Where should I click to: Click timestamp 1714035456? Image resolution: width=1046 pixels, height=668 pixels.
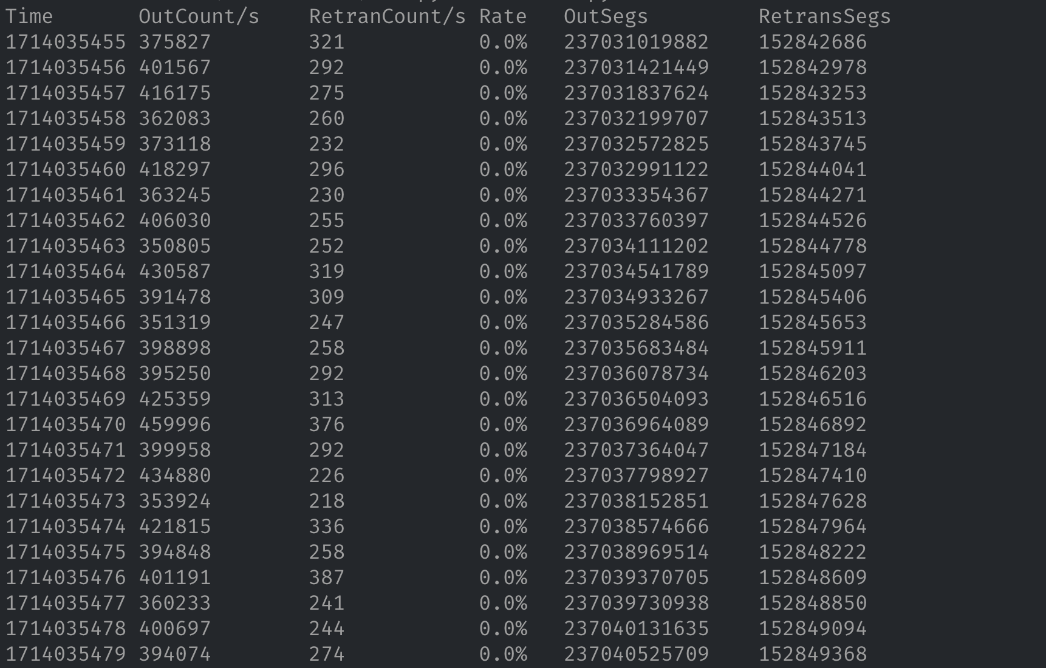pyautogui.click(x=66, y=67)
